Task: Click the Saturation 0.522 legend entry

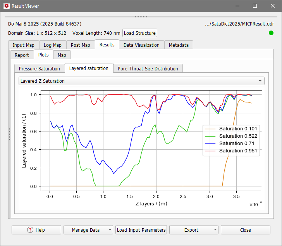Action: (x=231, y=136)
